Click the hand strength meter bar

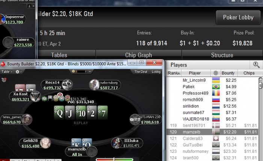click(x=115, y=159)
